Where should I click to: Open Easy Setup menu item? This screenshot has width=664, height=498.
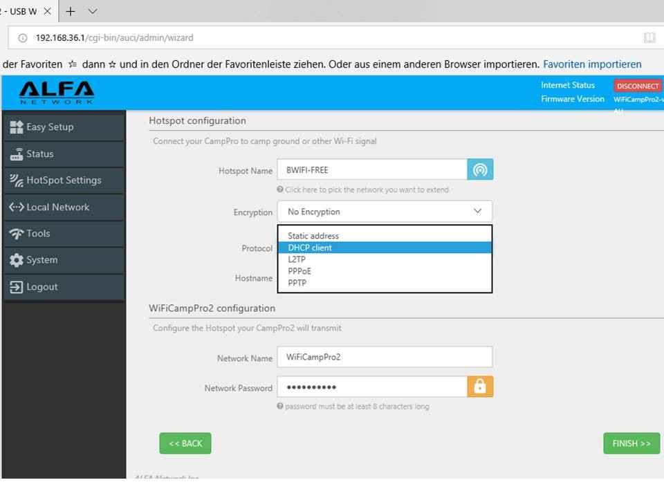point(64,127)
